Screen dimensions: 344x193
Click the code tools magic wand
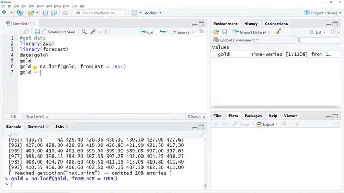point(93,32)
